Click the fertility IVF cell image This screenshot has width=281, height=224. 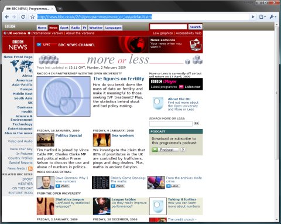63,96
